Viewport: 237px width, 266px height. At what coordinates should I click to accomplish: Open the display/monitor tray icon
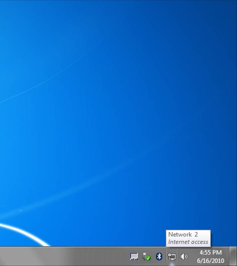coord(134,256)
